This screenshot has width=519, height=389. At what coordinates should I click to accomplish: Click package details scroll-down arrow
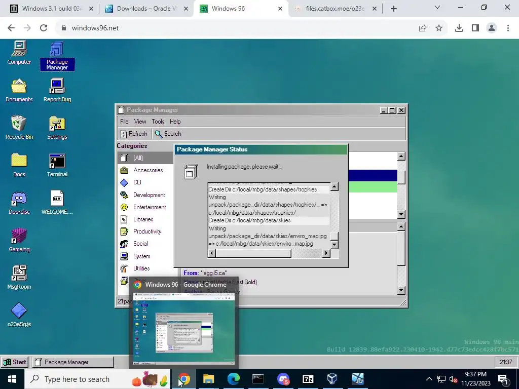pyautogui.click(x=401, y=290)
